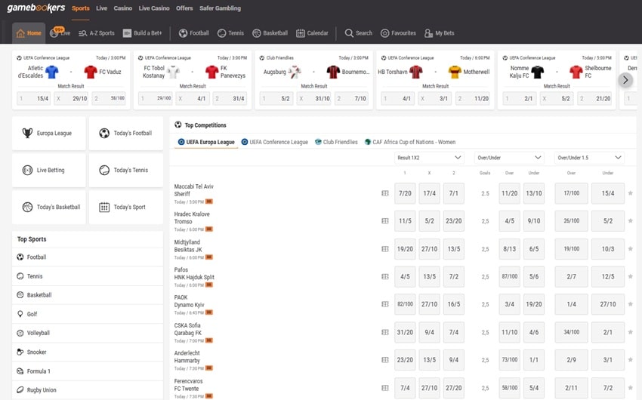Image resolution: width=642 pixels, height=400 pixels.
Task: Click the gamebookers logo
Action: point(36,8)
